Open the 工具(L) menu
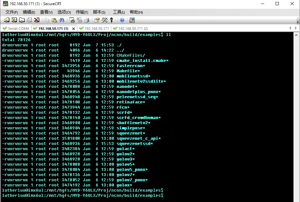Screen dimensions: 300x202 coord(119,12)
